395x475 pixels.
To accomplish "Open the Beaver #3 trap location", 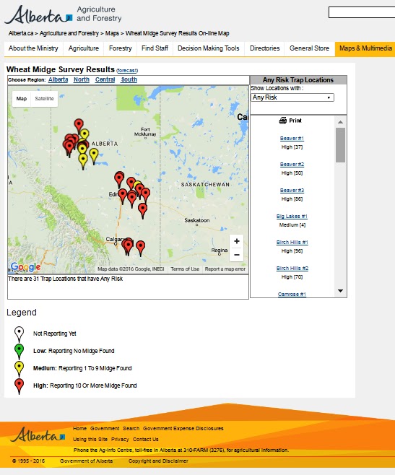I will pos(292,191).
